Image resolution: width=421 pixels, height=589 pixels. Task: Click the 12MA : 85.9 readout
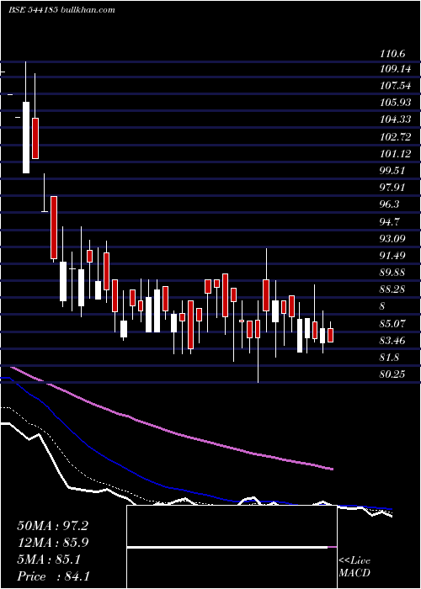point(52,543)
